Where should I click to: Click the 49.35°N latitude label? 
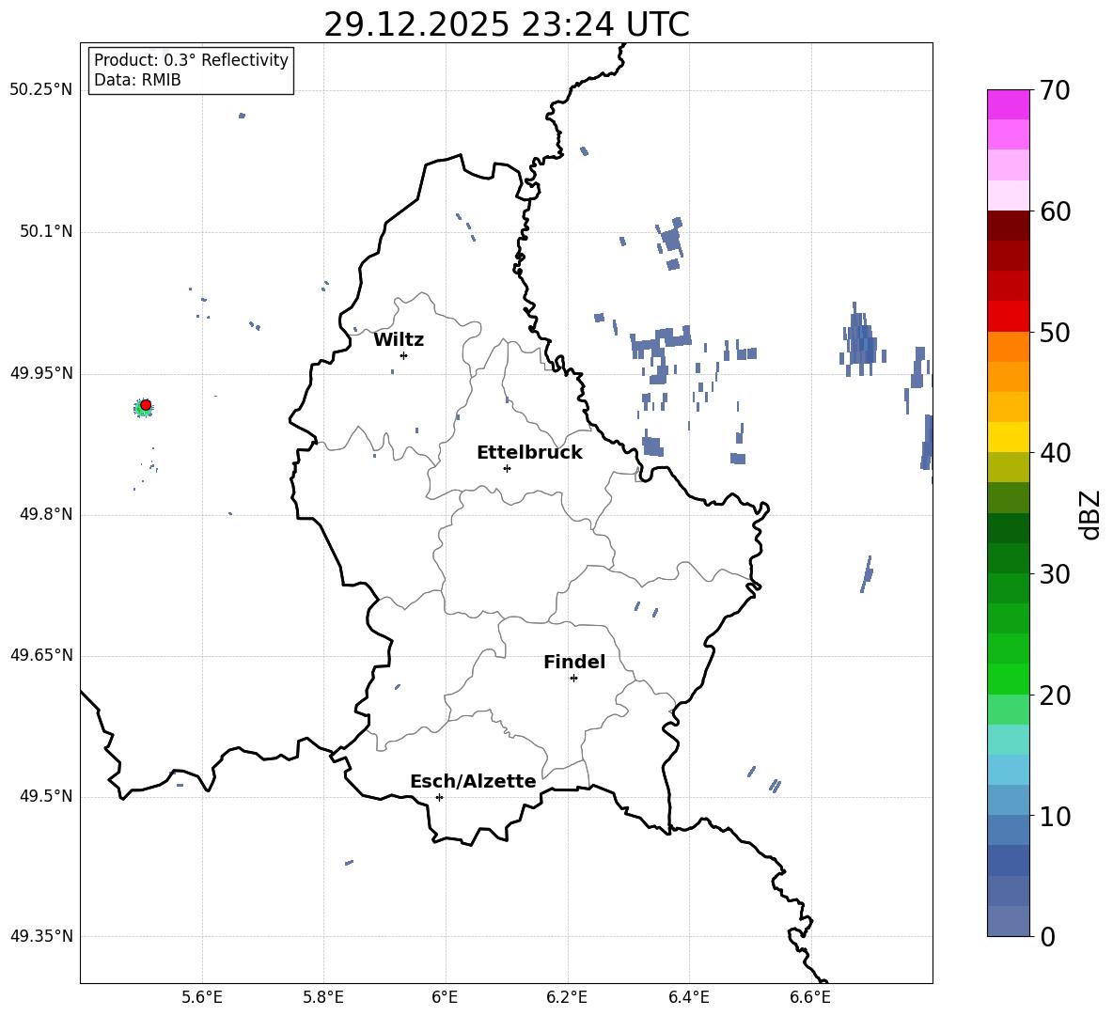tap(41, 936)
